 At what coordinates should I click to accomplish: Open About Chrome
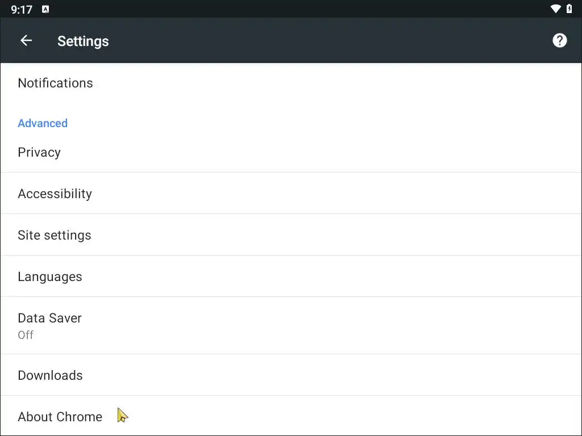[x=60, y=417]
